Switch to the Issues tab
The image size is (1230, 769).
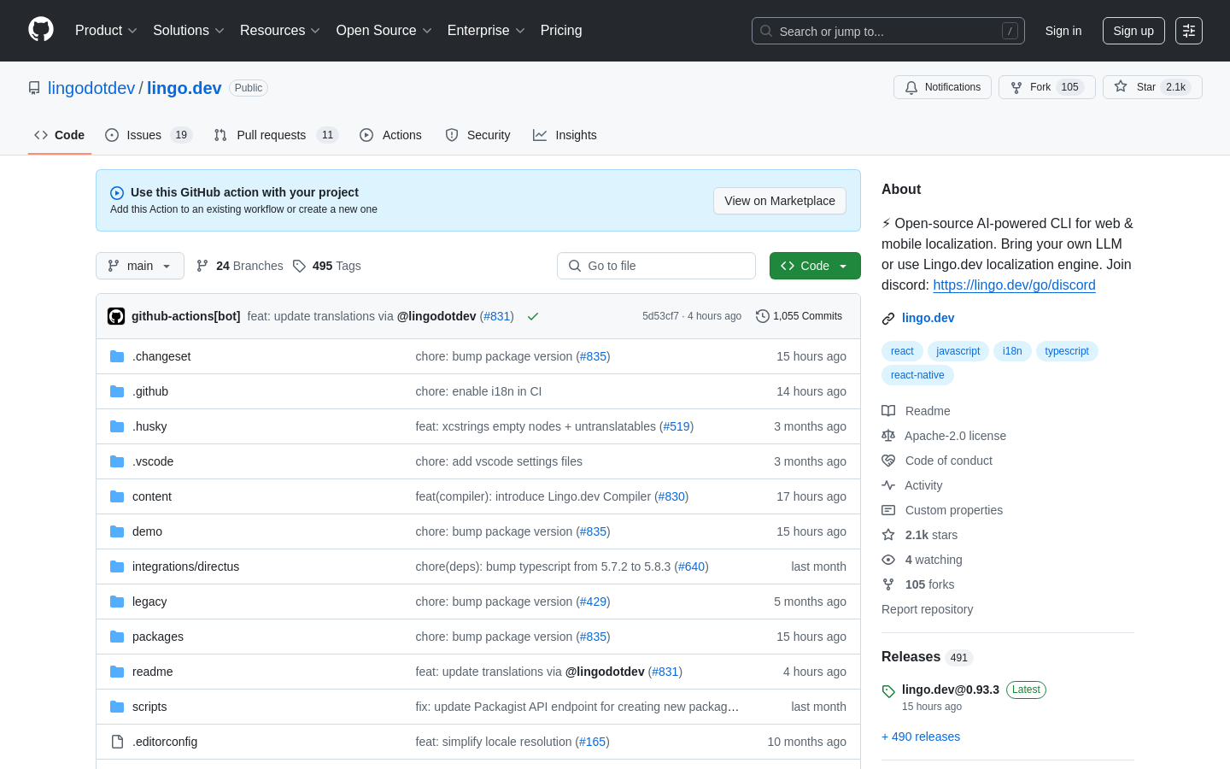coord(149,135)
